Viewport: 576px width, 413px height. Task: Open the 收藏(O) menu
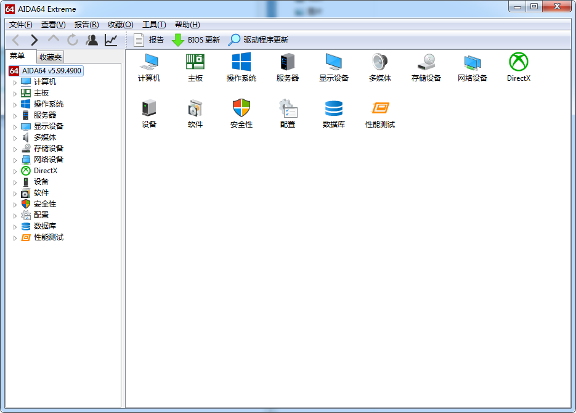(121, 25)
